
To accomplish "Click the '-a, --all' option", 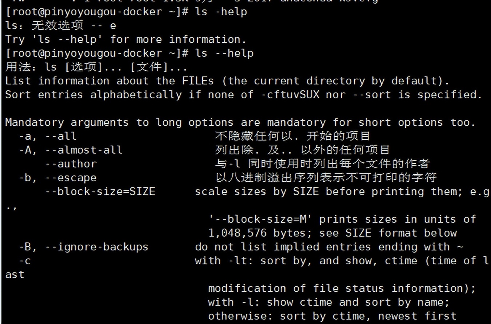I will [x=48, y=136].
